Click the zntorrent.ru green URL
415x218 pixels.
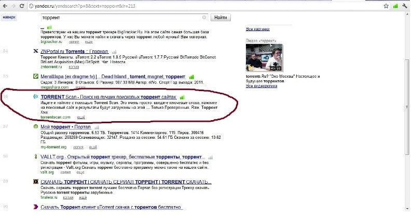(x=51, y=67)
